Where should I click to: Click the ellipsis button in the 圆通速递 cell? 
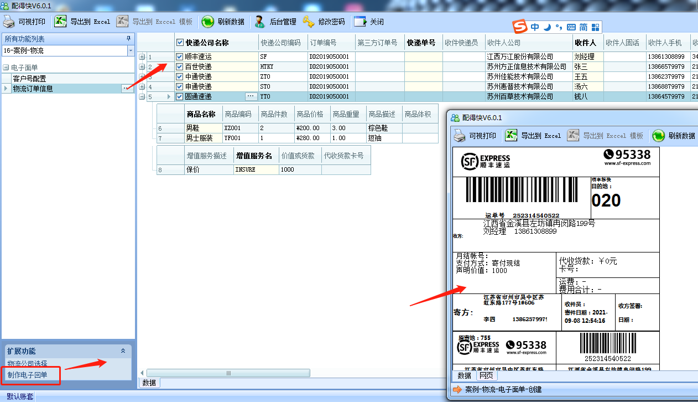coord(251,96)
